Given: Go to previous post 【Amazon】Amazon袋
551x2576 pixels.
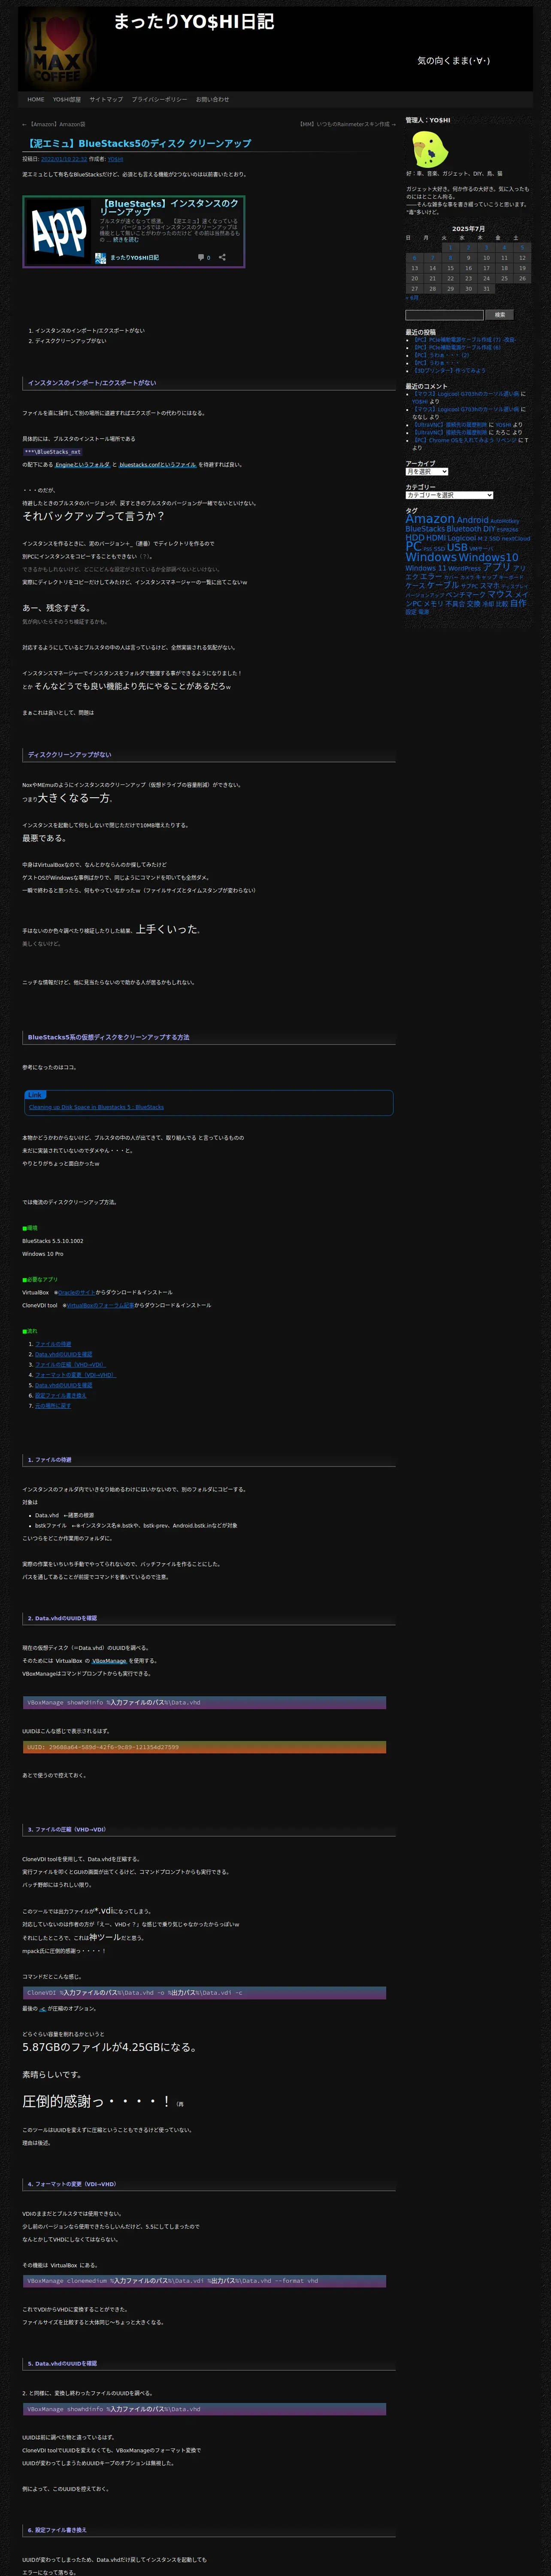Looking at the screenshot, I should click(x=54, y=125).
